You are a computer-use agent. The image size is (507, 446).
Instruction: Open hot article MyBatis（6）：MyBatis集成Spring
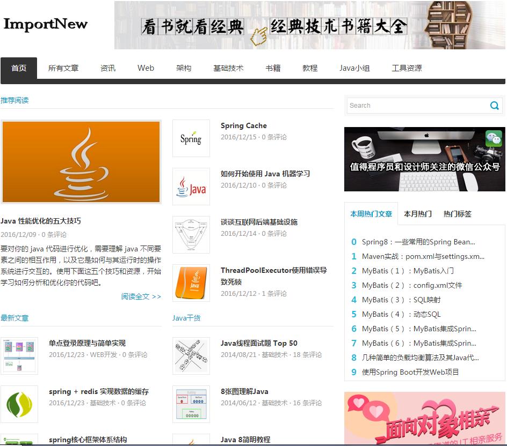(419, 344)
